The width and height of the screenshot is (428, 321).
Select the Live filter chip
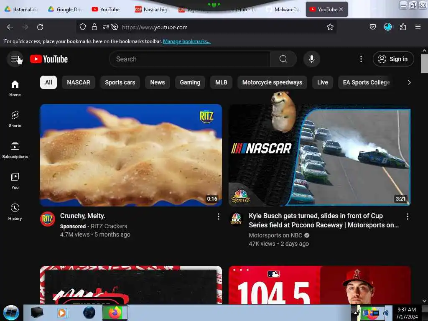(323, 82)
